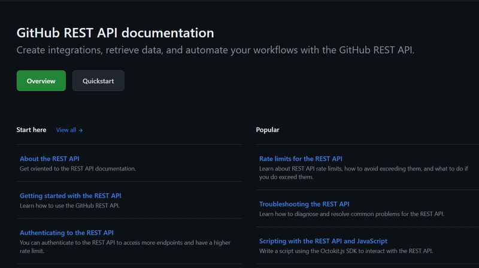479x268 pixels.
Task: Click the Octokit.js SDK script description
Action: pyautogui.click(x=346, y=251)
